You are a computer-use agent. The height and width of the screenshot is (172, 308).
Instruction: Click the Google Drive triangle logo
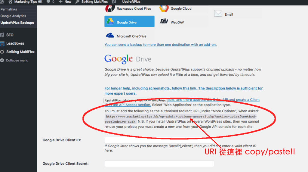(110, 21)
